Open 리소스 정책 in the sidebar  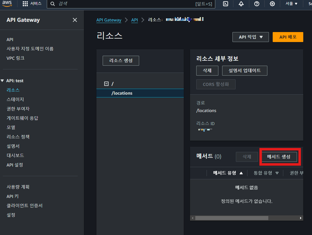point(18,137)
